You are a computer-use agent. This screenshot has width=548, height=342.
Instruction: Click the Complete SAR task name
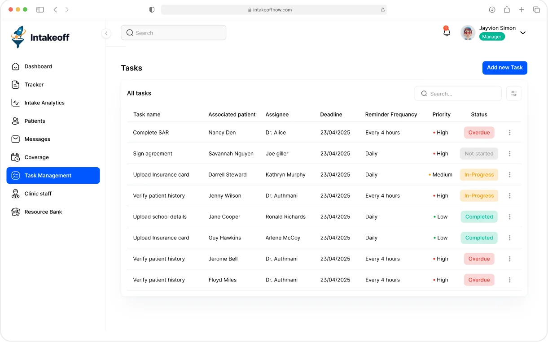(x=151, y=133)
